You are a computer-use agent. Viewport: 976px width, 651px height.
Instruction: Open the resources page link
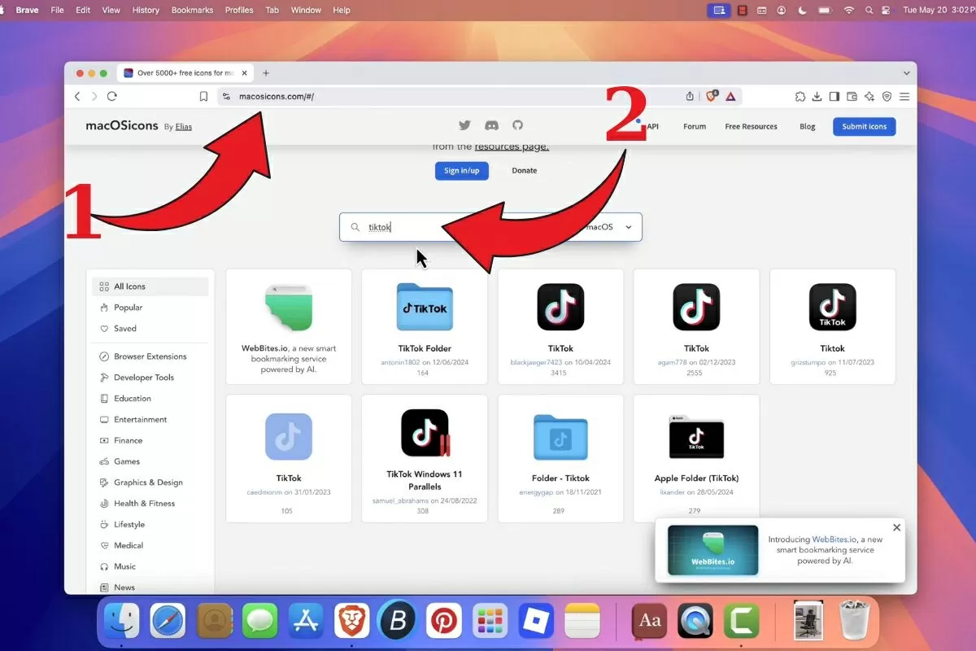[x=512, y=146]
